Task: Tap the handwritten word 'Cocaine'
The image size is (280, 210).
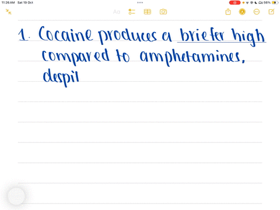Action: pos(65,34)
